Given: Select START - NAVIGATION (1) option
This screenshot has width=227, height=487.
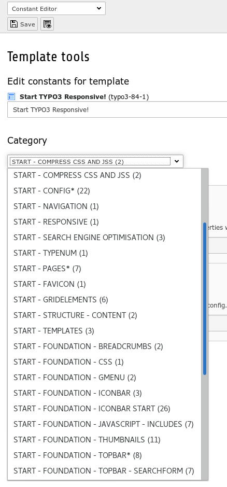Looking at the screenshot, I should pos(104,206).
